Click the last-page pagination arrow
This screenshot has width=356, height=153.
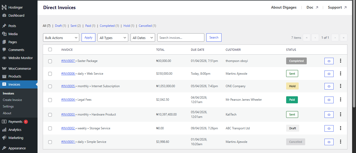click(343, 37)
